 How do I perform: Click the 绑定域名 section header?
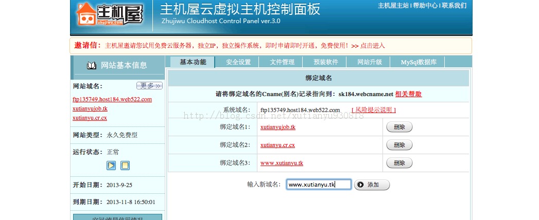[x=318, y=78]
